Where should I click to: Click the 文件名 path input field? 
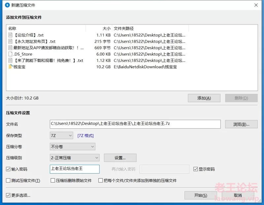(135, 124)
